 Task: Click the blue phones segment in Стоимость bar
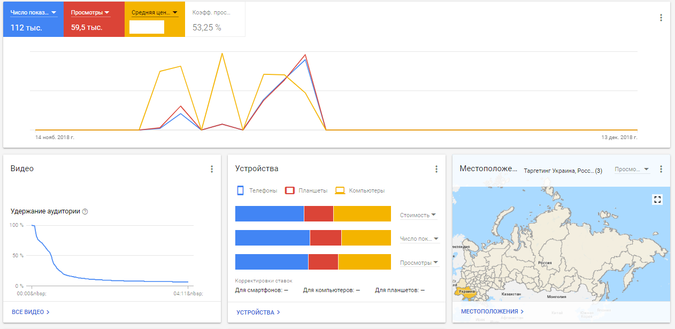pyautogui.click(x=269, y=213)
